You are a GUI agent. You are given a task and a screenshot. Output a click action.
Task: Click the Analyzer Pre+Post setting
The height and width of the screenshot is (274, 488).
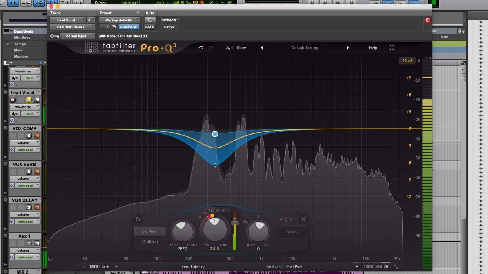coord(294,267)
